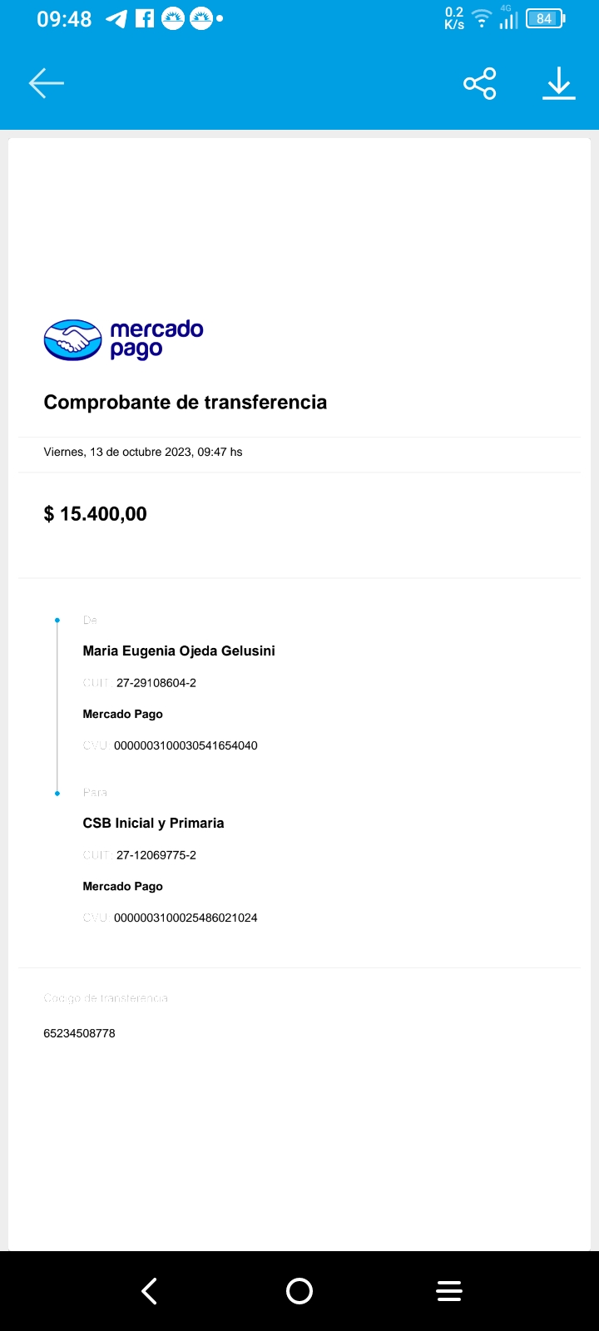Open the share icon
This screenshot has height=1331, width=599.
pyautogui.click(x=479, y=83)
